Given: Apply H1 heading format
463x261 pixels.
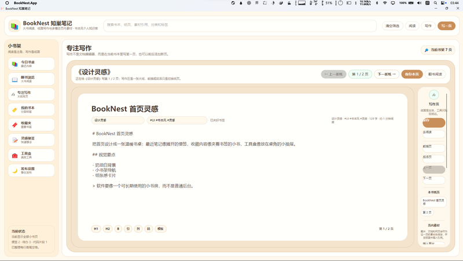Looking at the screenshot, I should [96, 229].
